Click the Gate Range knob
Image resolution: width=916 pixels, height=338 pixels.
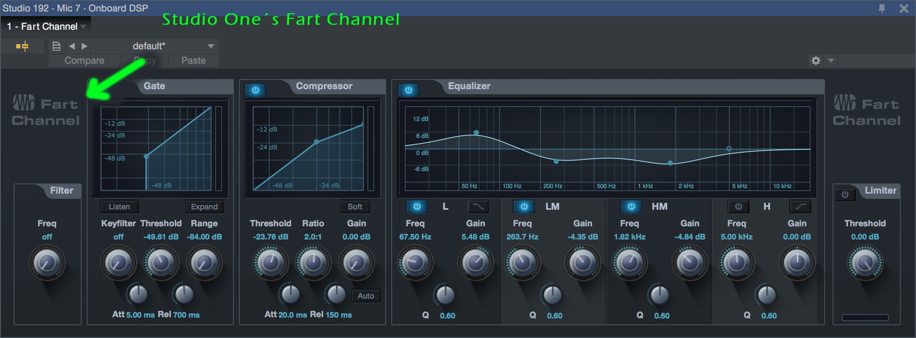click(x=204, y=263)
